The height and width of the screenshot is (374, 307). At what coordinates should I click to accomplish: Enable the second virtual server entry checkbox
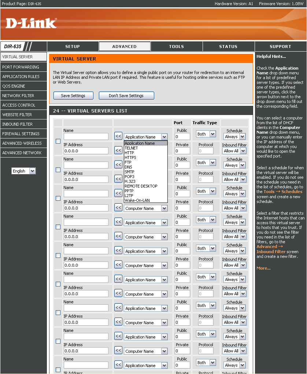pyautogui.click(x=58, y=170)
